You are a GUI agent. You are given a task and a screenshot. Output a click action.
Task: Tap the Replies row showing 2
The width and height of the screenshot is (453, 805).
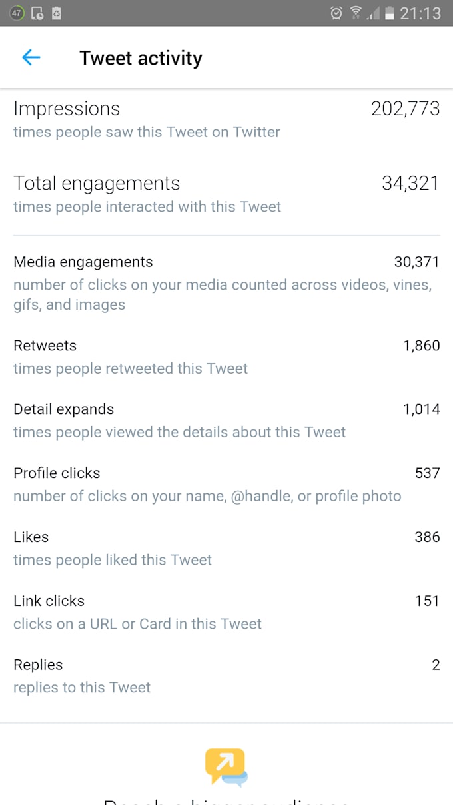[x=226, y=674]
